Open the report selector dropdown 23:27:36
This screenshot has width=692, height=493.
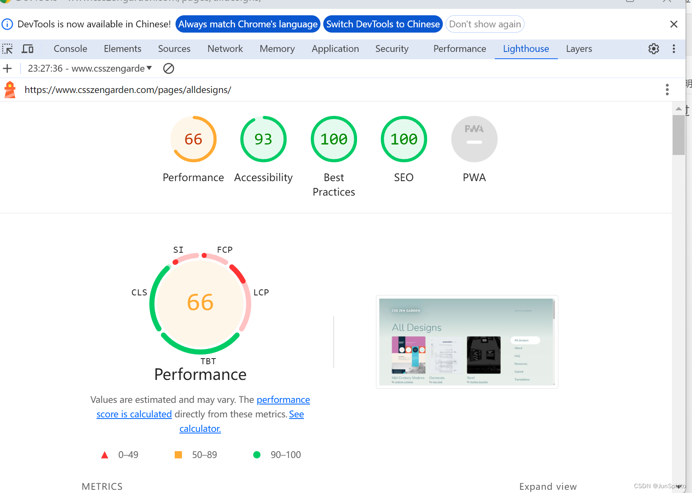(90, 68)
